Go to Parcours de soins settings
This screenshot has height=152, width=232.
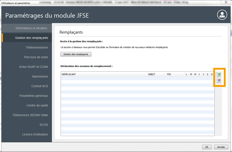click(27, 57)
